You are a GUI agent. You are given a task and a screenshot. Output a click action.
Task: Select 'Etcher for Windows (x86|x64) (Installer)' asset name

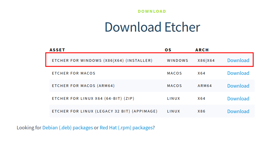point(102,61)
